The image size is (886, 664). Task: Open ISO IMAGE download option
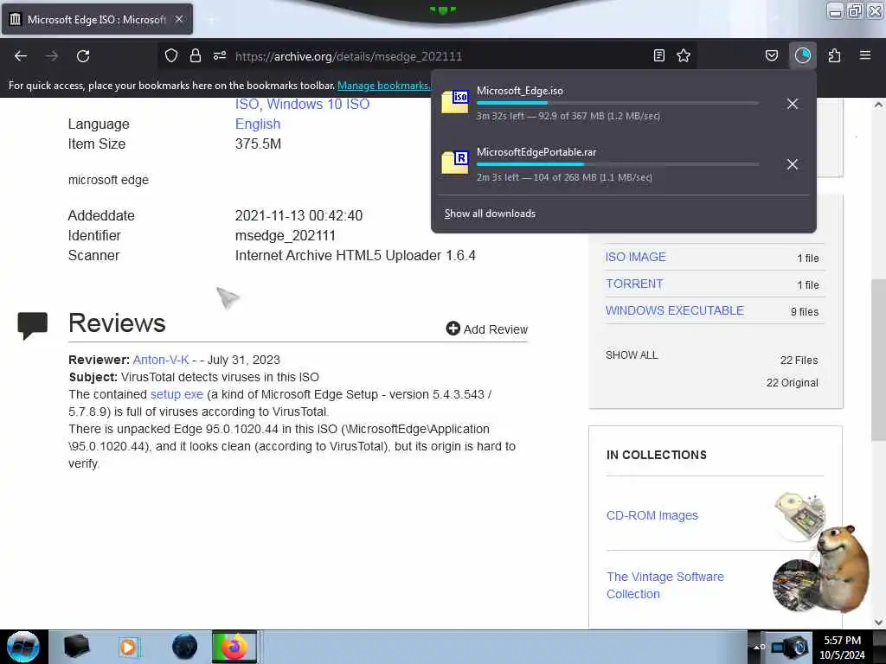point(636,257)
